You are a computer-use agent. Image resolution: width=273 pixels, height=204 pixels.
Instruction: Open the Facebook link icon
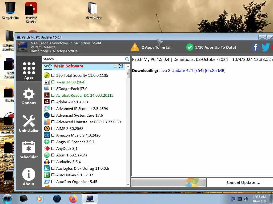pos(255,47)
